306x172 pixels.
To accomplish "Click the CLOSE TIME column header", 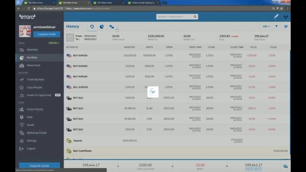I will coord(237,47).
